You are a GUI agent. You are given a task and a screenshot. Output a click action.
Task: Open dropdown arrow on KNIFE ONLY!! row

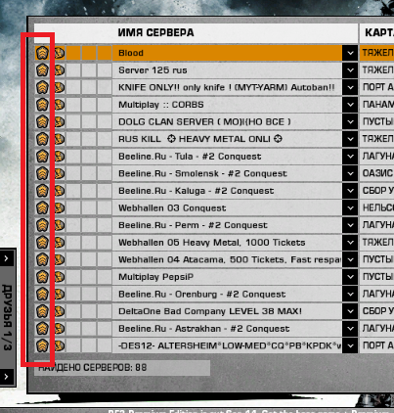coord(350,87)
